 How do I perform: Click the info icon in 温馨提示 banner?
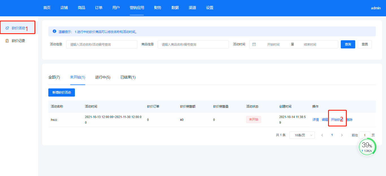point(54,32)
